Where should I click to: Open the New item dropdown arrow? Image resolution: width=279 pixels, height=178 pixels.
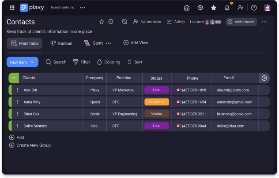click(32, 62)
